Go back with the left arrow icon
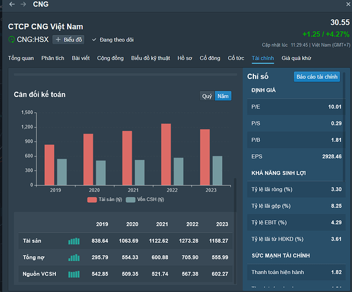This screenshot has width=352, height=292. pos(12,4)
